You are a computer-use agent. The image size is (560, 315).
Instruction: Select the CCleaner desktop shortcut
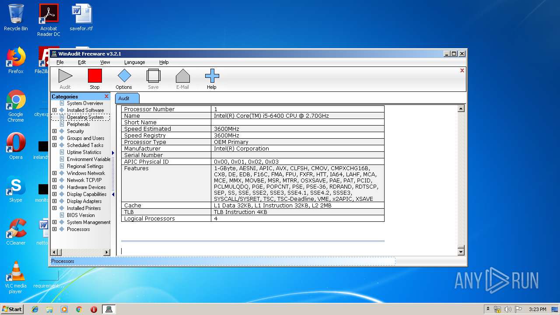(x=16, y=232)
